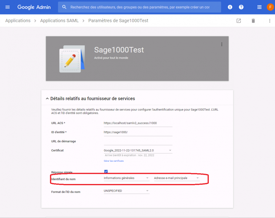275x218 pixels.
Task: Open the Google apps grid launcher
Action: (x=260, y=7)
